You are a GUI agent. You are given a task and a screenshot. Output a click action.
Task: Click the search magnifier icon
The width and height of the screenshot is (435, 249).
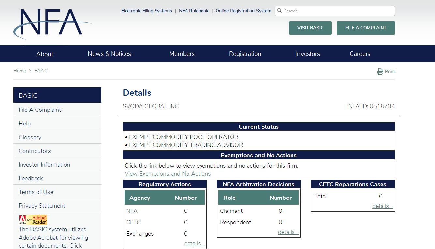tap(279, 11)
